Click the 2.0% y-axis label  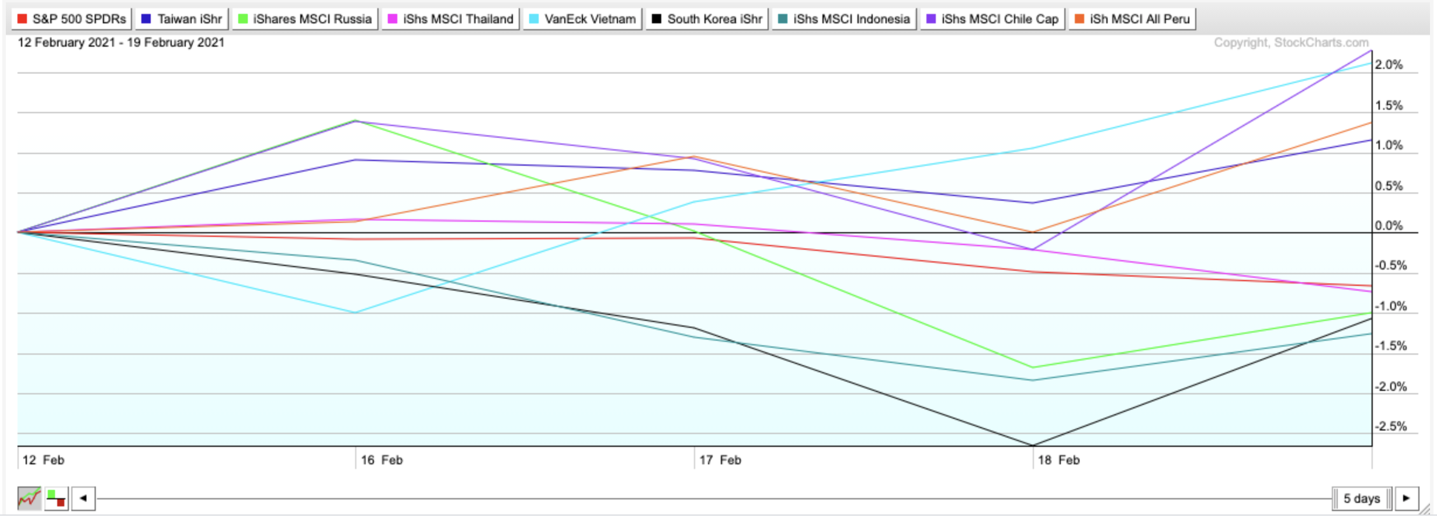point(1389,65)
